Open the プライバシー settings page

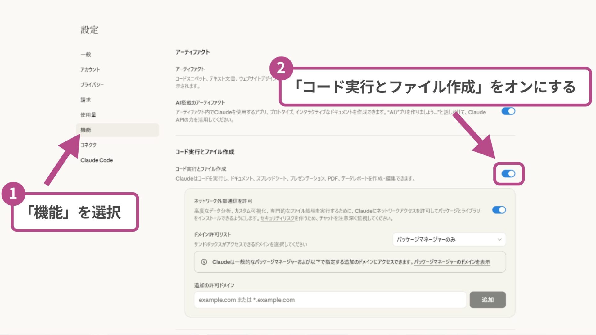92,84
